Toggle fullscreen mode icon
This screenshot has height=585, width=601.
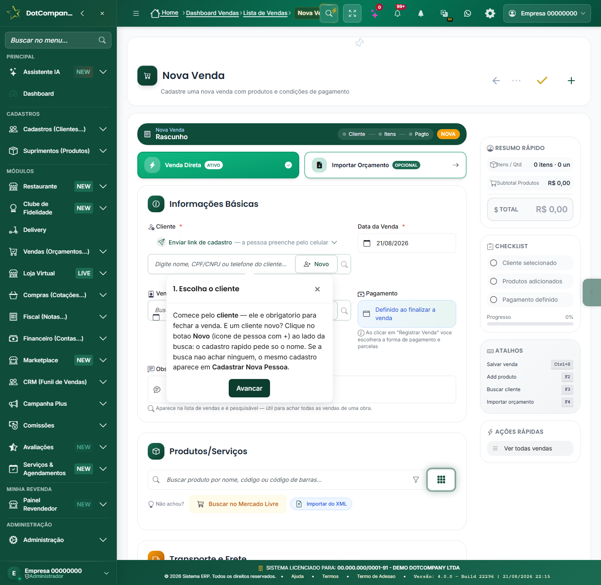coord(352,13)
